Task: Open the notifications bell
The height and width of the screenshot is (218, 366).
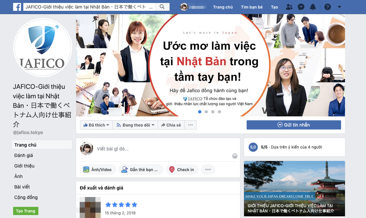Action: click(x=313, y=7)
